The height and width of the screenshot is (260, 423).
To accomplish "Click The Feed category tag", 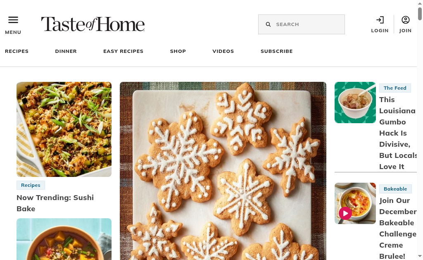I will 395,88.
